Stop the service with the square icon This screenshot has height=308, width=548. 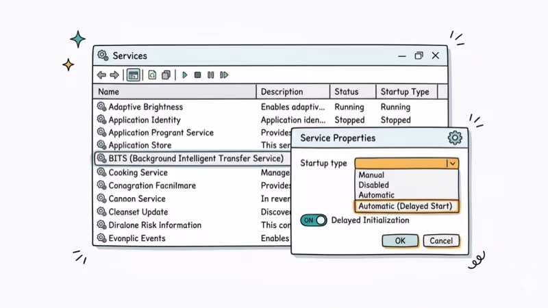[197, 75]
